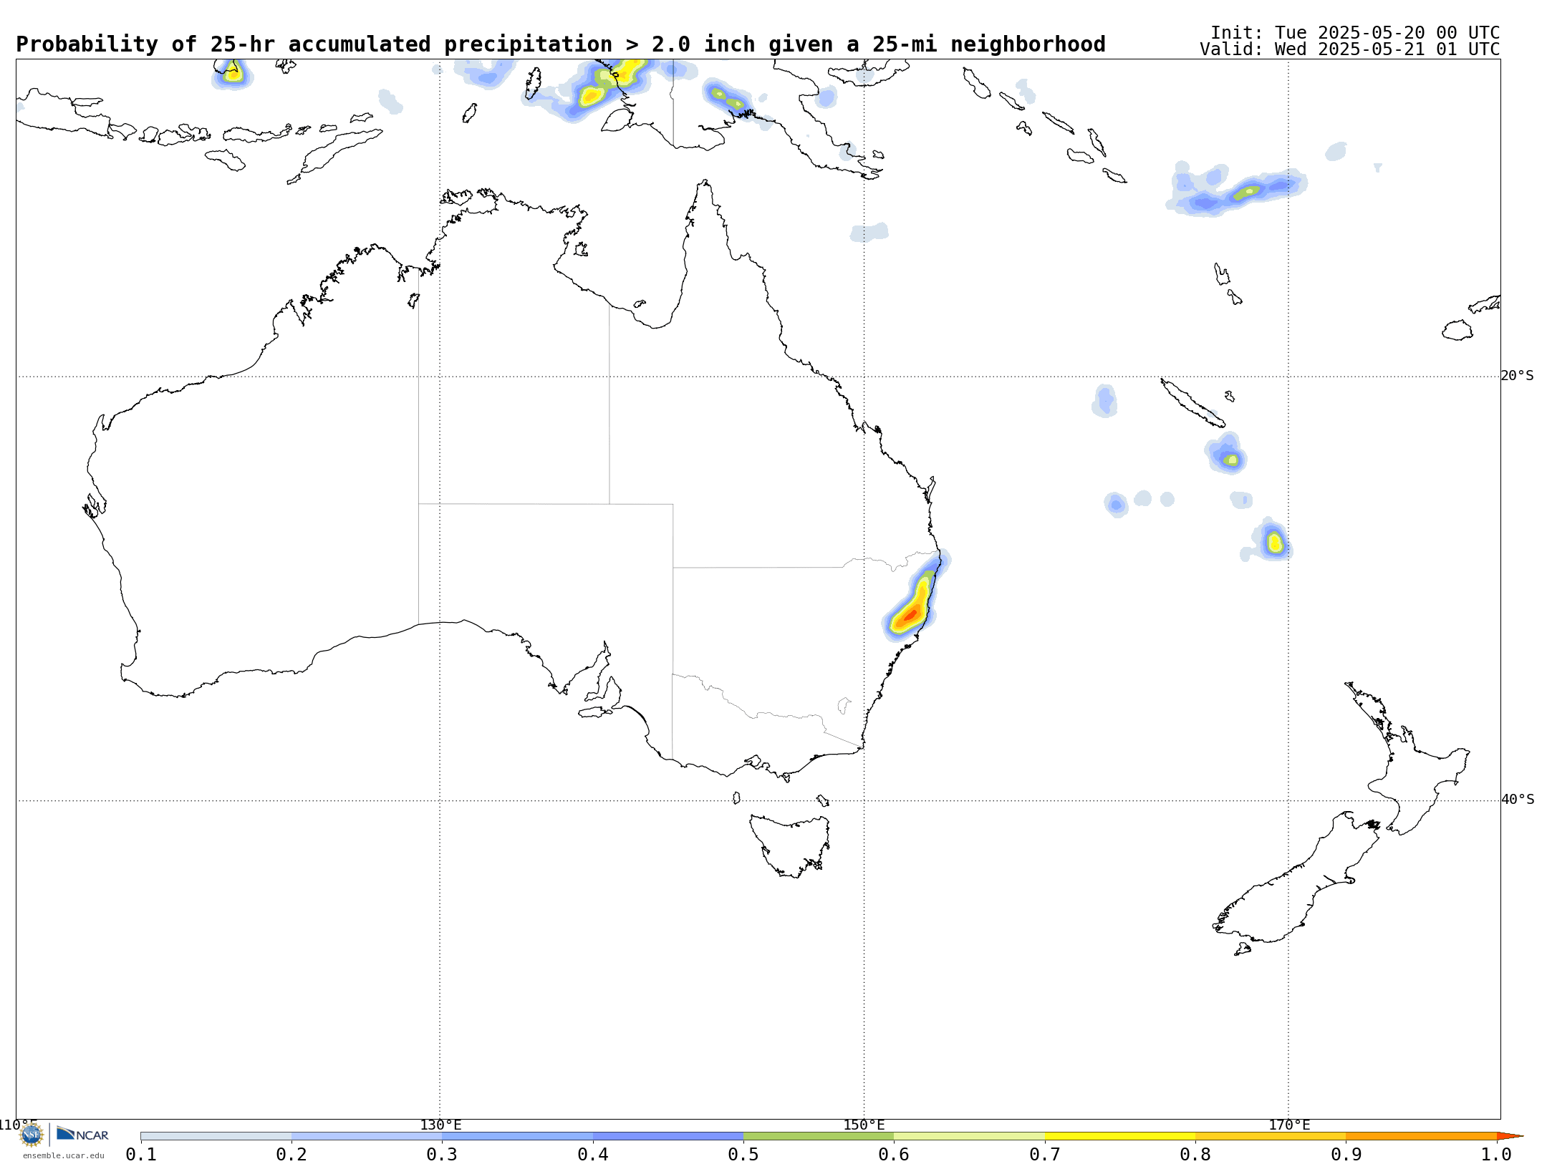This screenshot has width=1547, height=1164.
Task: Click the red high-probability core over eastern Australia
Action: tap(910, 614)
